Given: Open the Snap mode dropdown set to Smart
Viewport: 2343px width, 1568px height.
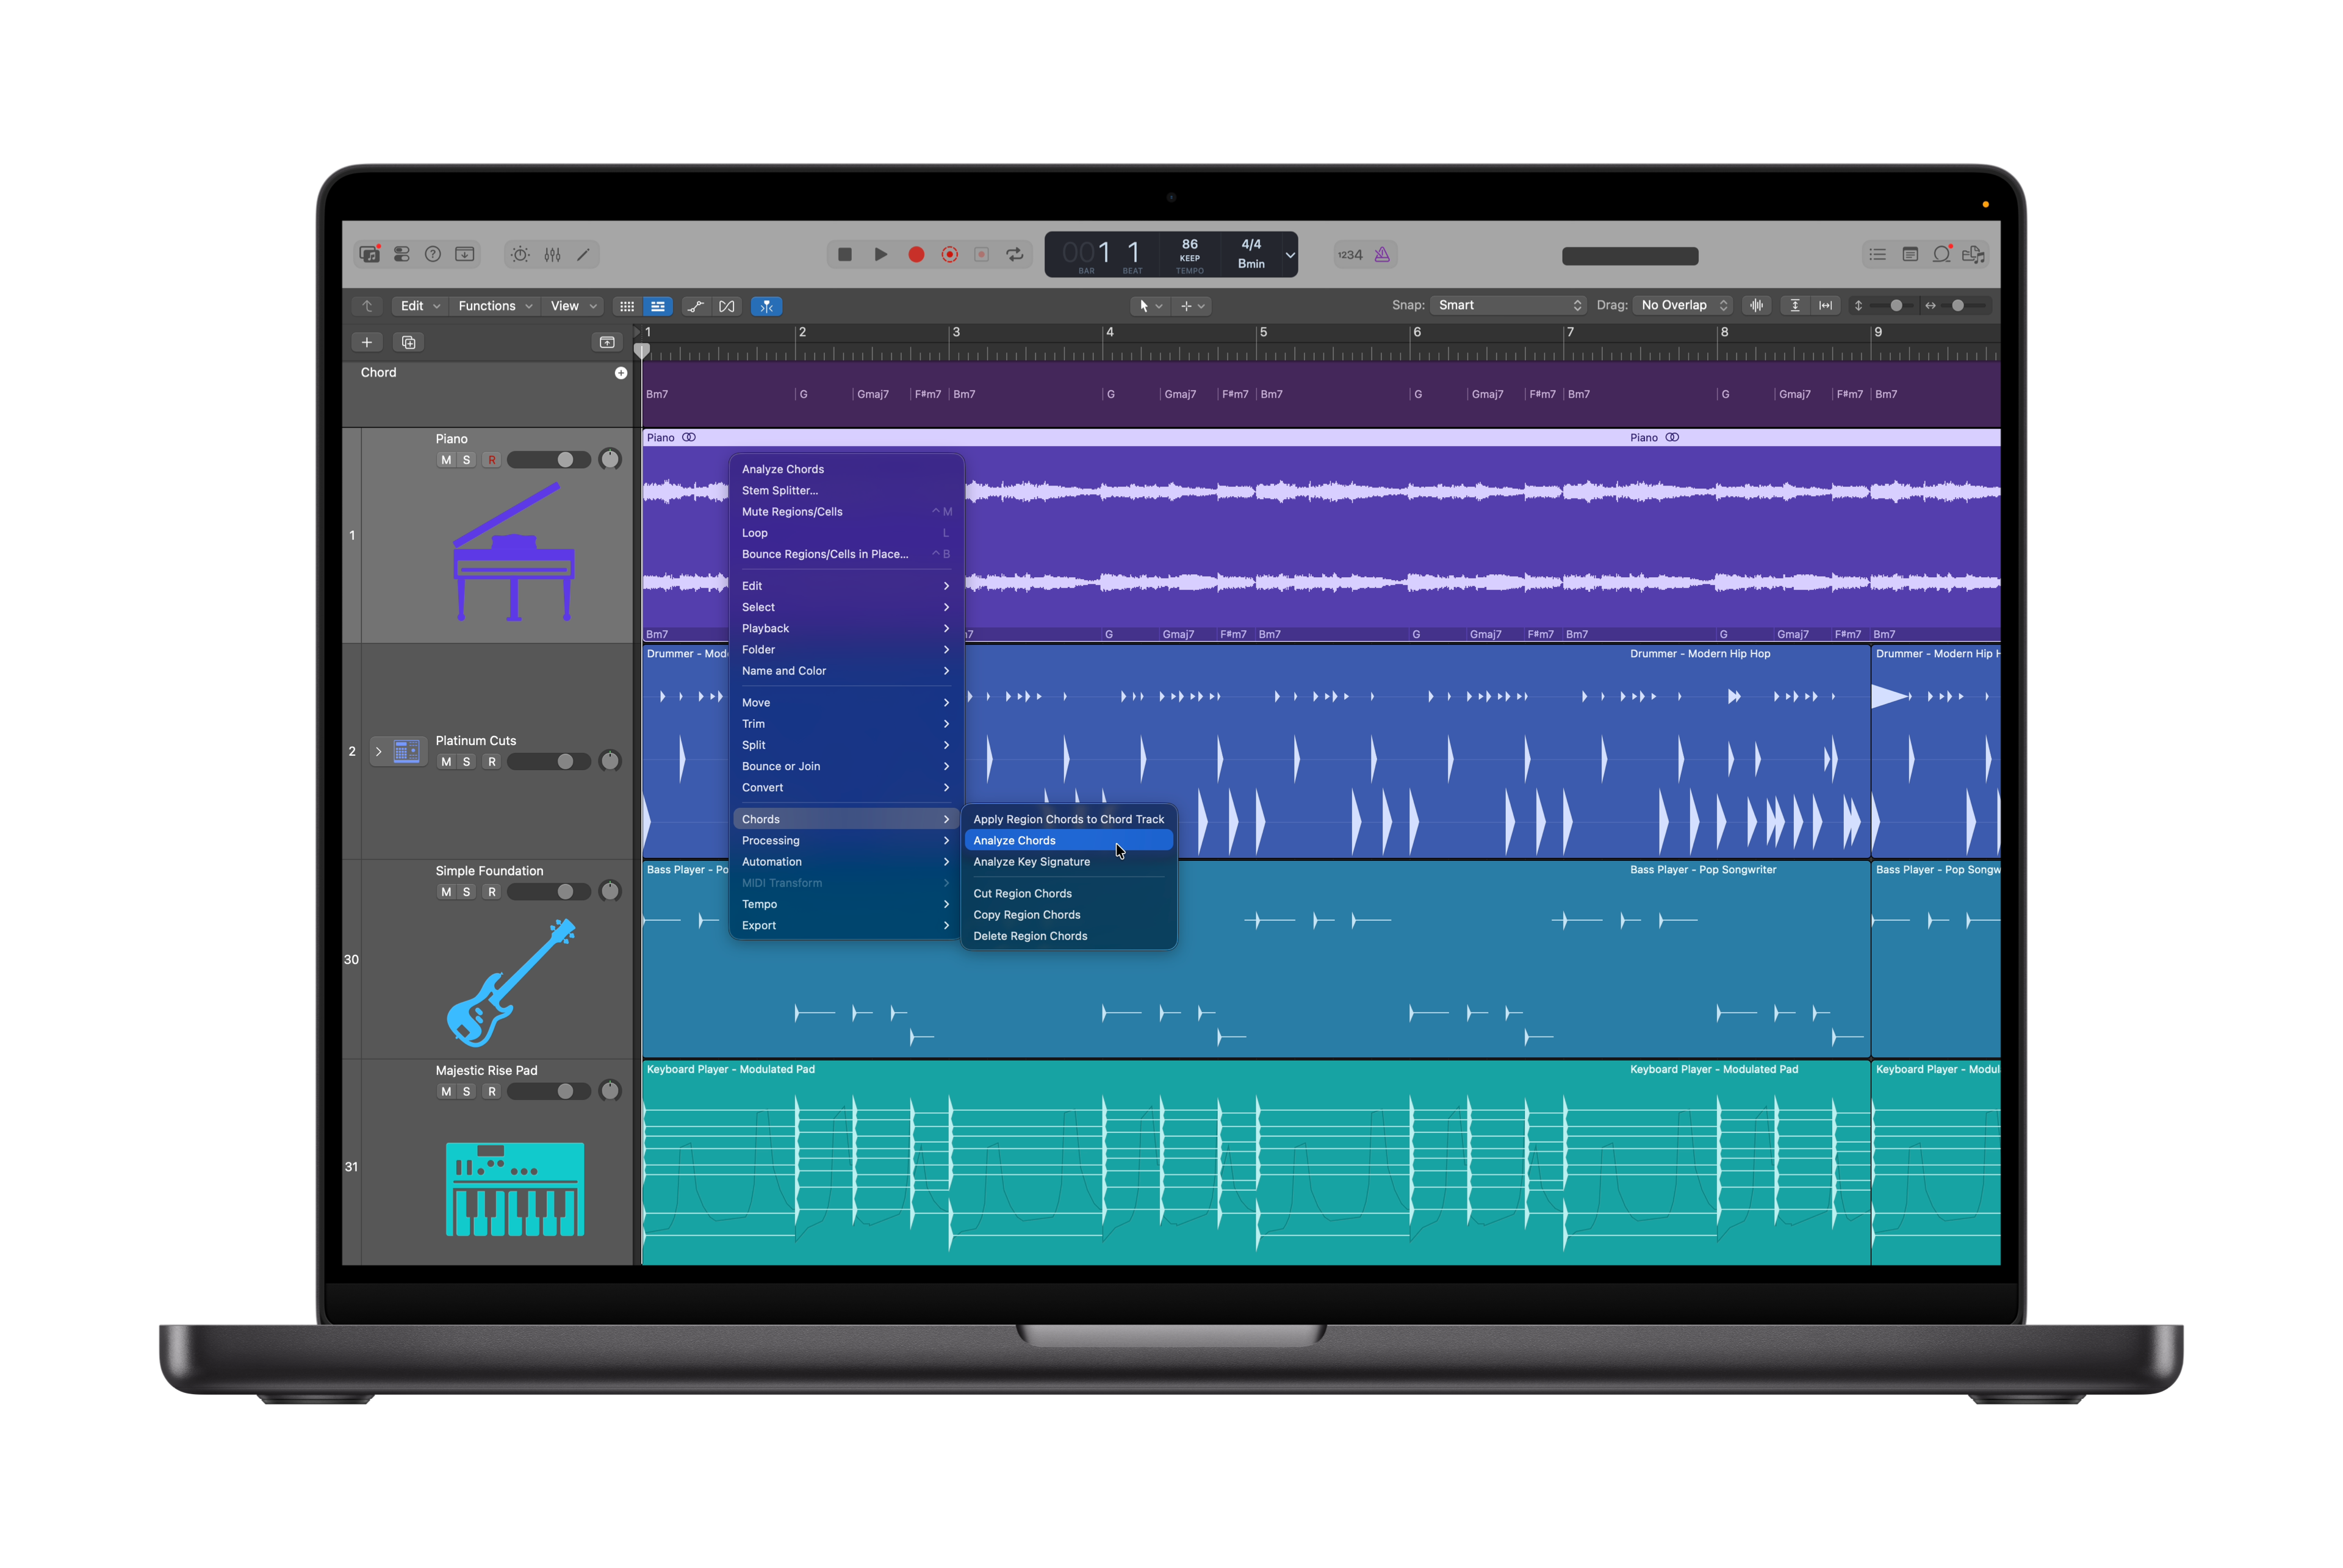Looking at the screenshot, I should click(x=1508, y=305).
